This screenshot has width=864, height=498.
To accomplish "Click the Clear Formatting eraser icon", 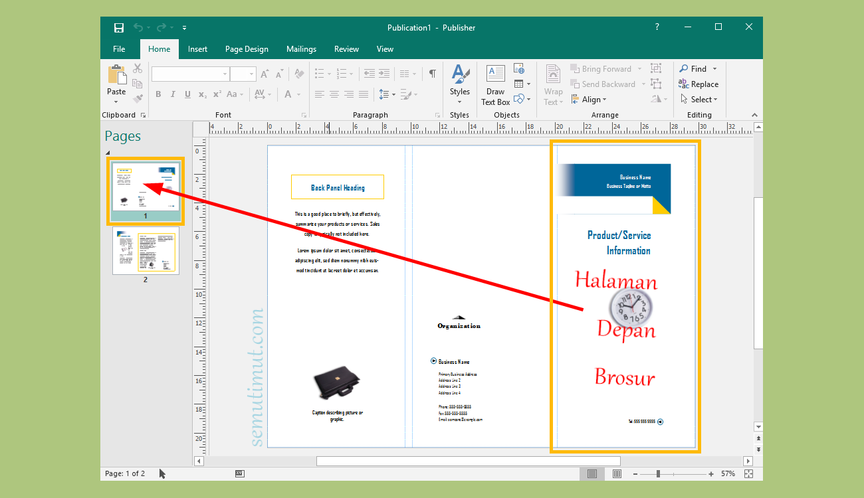I will click(x=299, y=74).
